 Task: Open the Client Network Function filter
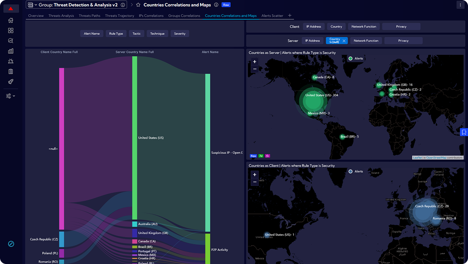[x=363, y=27]
